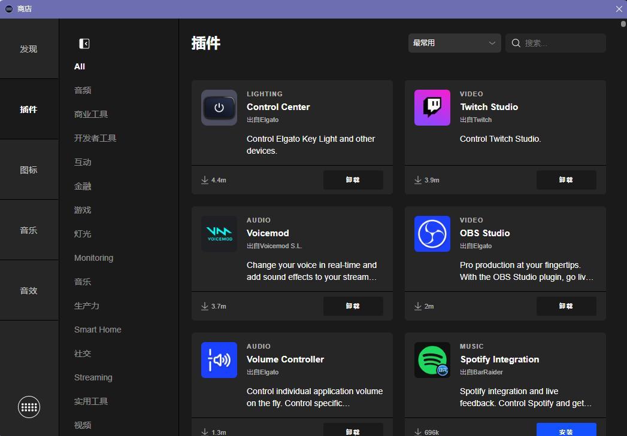Switch to the 音效 section
627x436 pixels.
(29, 290)
